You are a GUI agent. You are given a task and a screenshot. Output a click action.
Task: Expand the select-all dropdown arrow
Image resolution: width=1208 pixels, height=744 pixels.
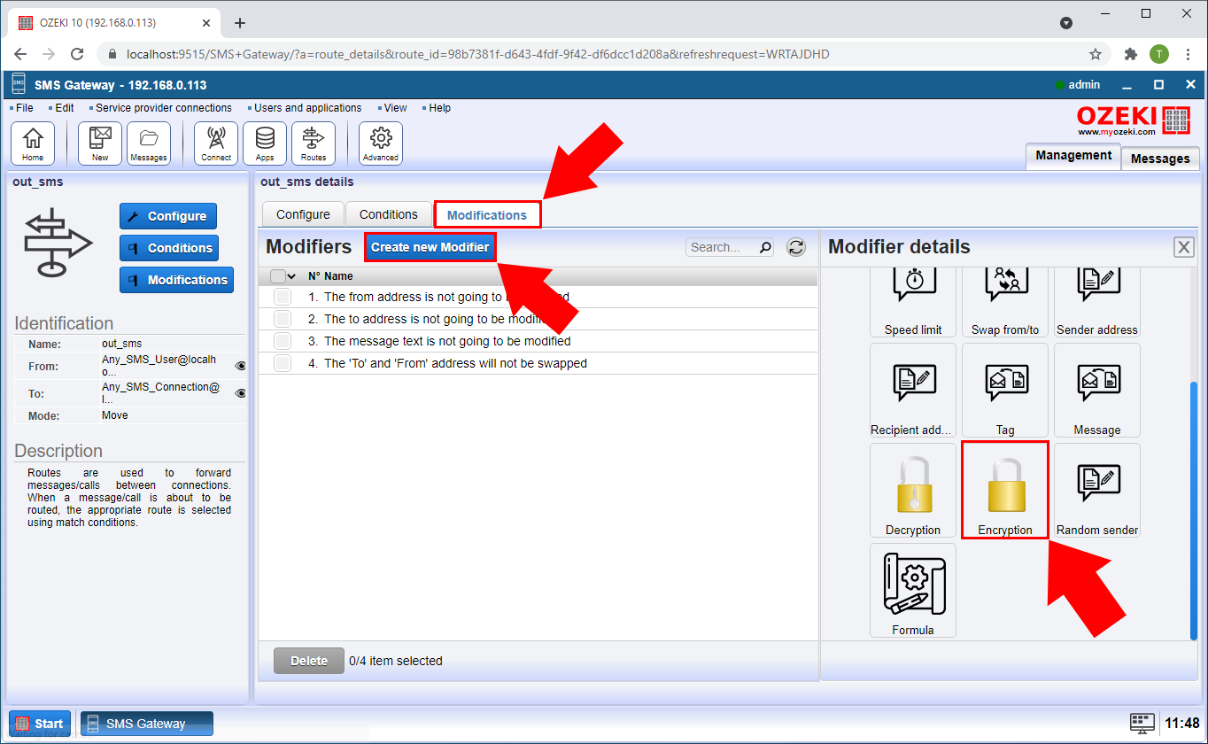point(291,276)
